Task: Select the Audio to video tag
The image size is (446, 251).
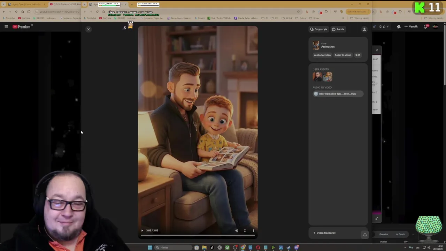Action: click(x=322, y=55)
